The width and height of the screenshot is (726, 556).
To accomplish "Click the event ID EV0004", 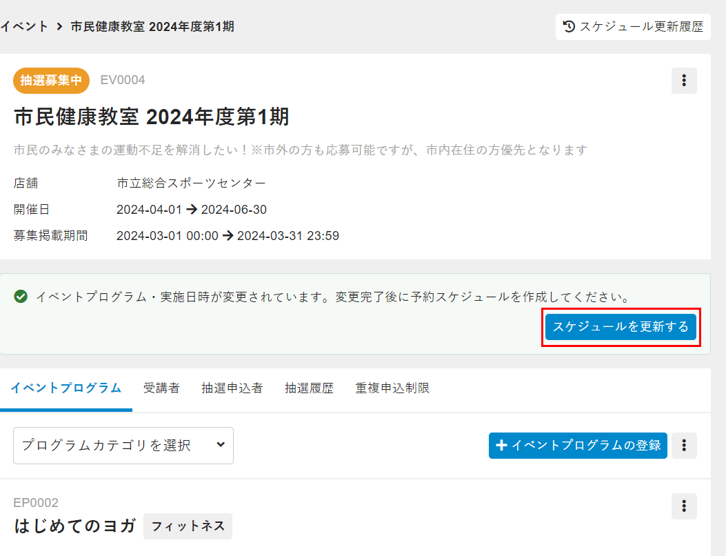I will pos(123,81).
